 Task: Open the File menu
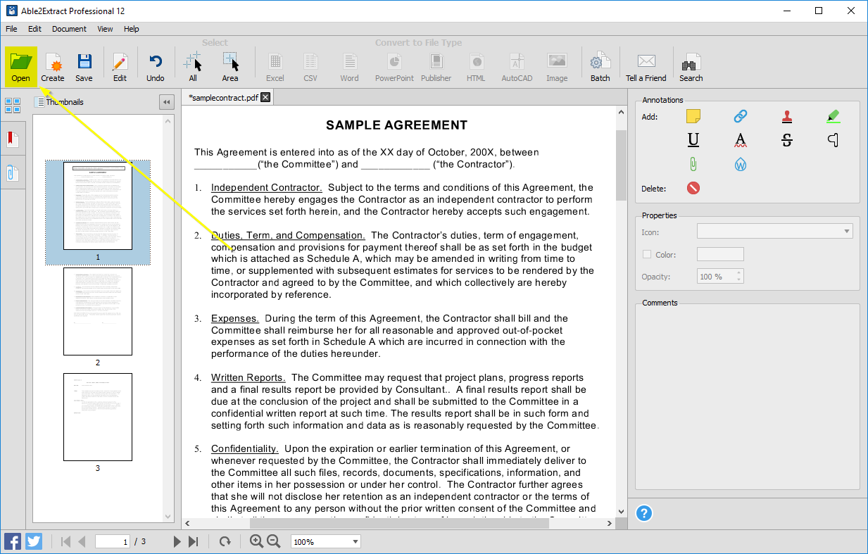[x=11, y=29]
